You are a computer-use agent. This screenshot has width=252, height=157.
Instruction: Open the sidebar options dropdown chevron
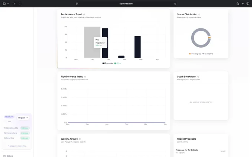click(8, 4)
